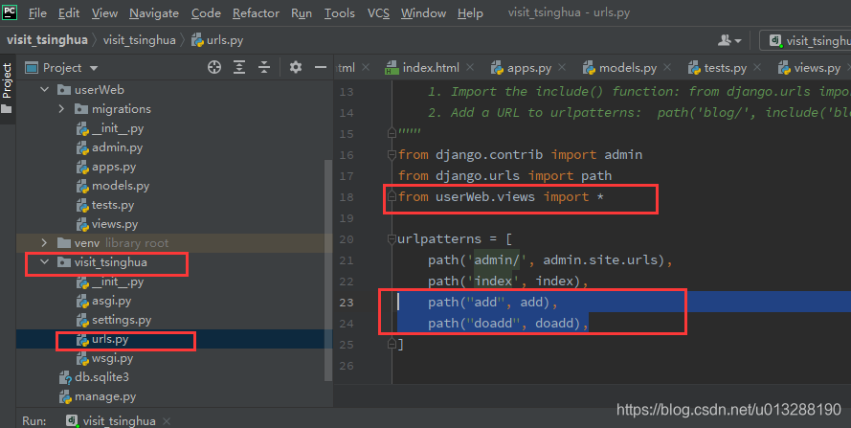Screen dimensions: 851x428
Task: Open the View menu
Action: tap(104, 13)
